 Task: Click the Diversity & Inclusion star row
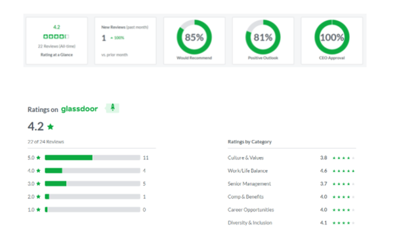point(344,223)
